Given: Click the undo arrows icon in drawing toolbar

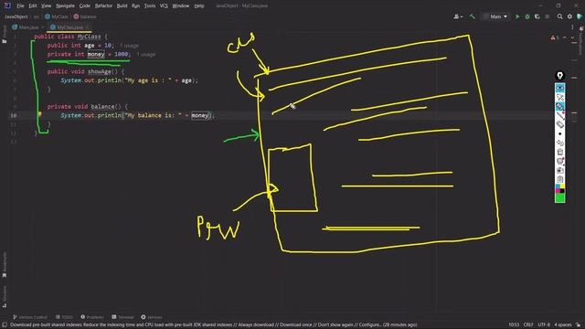Looking at the screenshot, I should coord(560,143).
